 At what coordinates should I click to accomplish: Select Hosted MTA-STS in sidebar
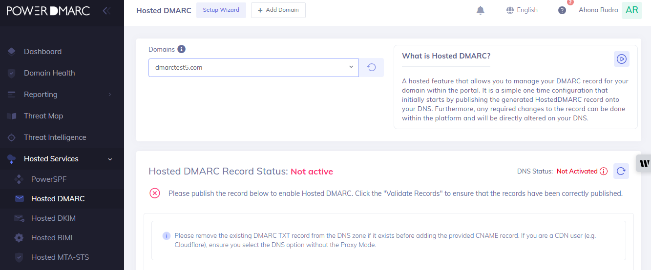(x=60, y=257)
